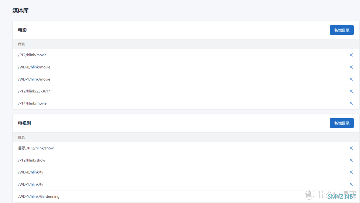The height and width of the screenshot is (203, 360).
Task: Delete the /PT2/hlink/ZS-3617 entry
Action: tap(351, 91)
